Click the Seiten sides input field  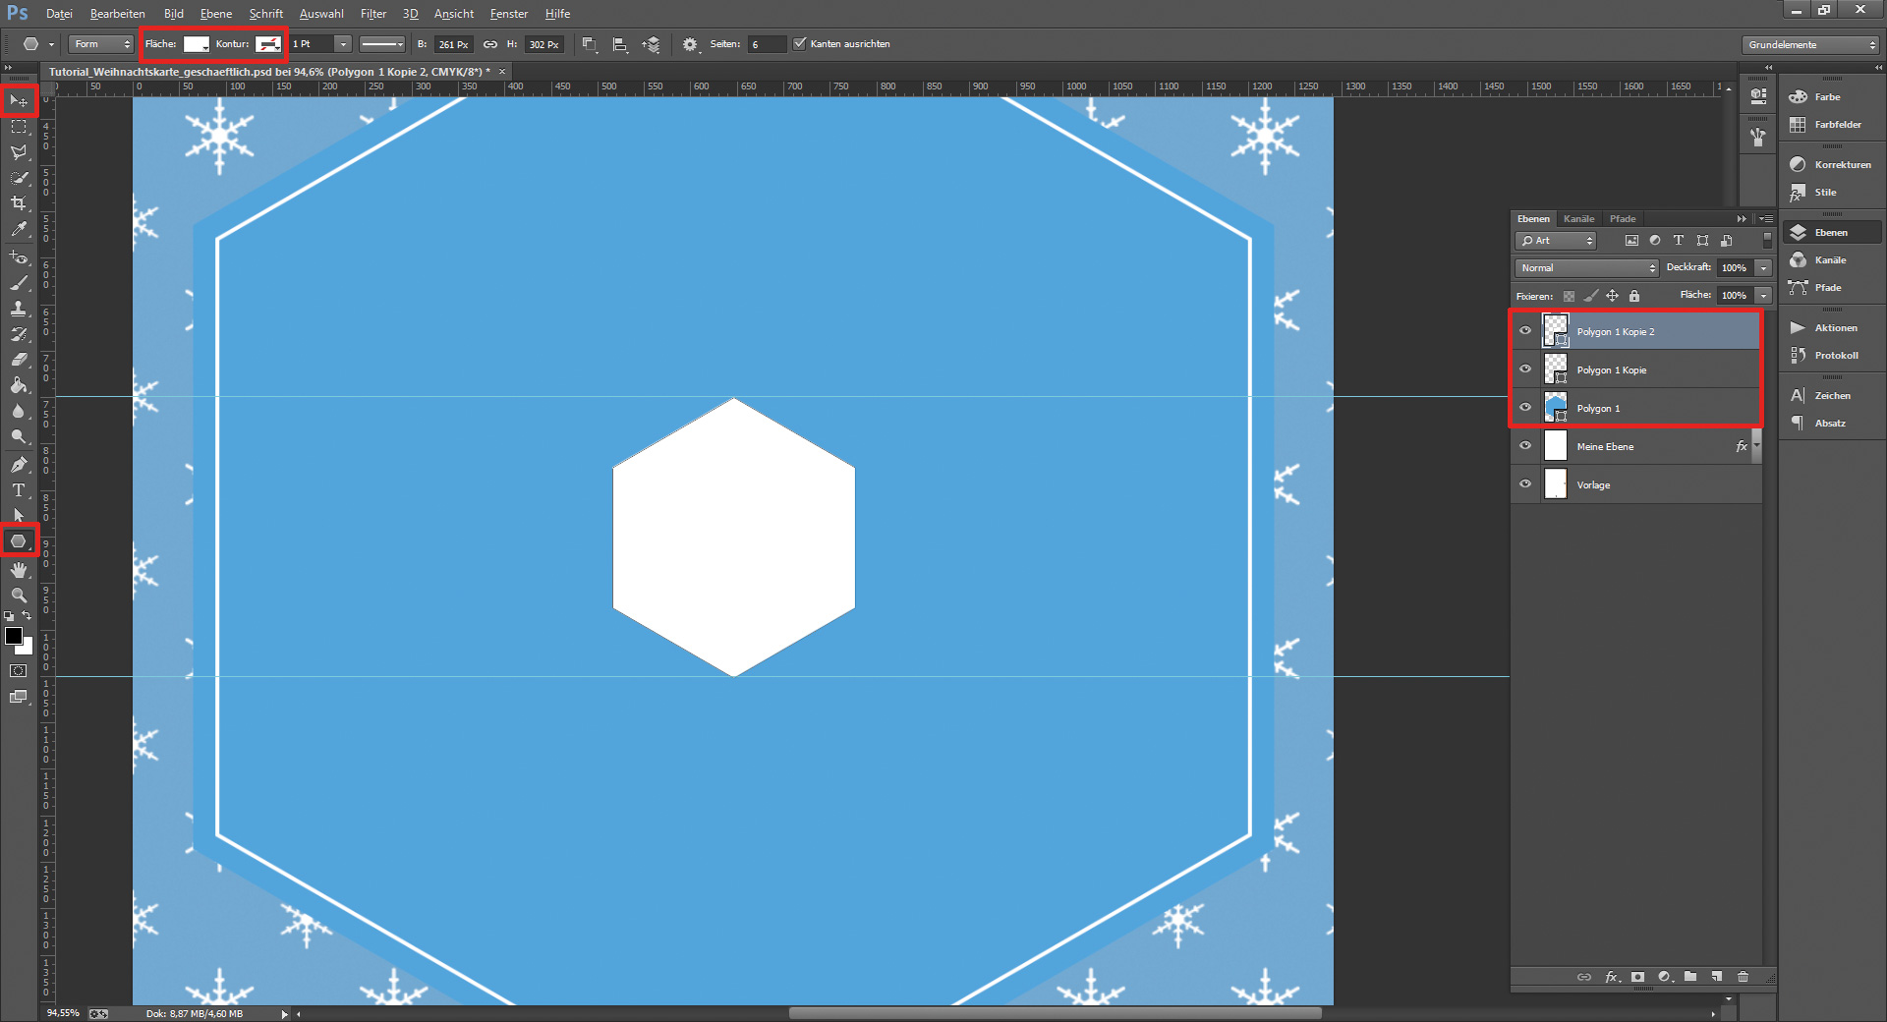pyautogui.click(x=767, y=44)
